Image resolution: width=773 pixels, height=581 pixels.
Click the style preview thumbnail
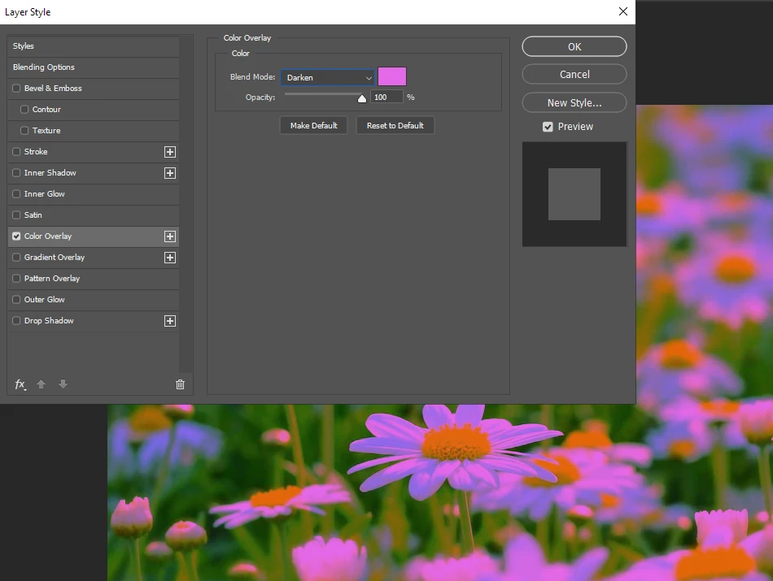coord(574,194)
